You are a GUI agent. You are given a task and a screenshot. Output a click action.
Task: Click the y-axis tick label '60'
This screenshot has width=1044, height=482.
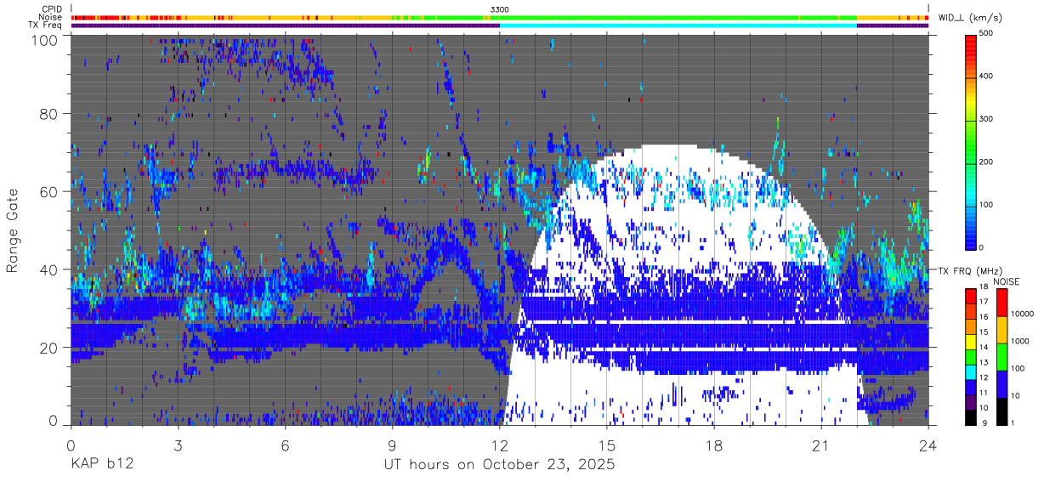click(x=50, y=192)
